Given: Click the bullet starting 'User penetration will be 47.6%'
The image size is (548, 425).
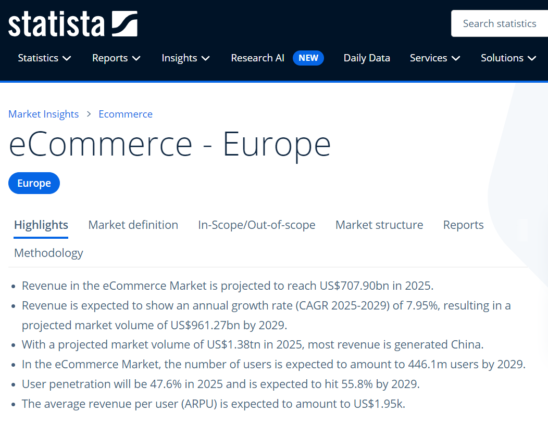Looking at the screenshot, I should 220,384.
